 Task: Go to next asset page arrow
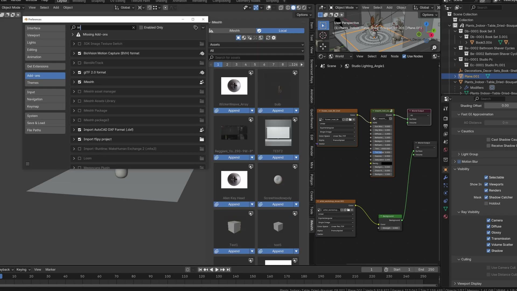point(302,64)
